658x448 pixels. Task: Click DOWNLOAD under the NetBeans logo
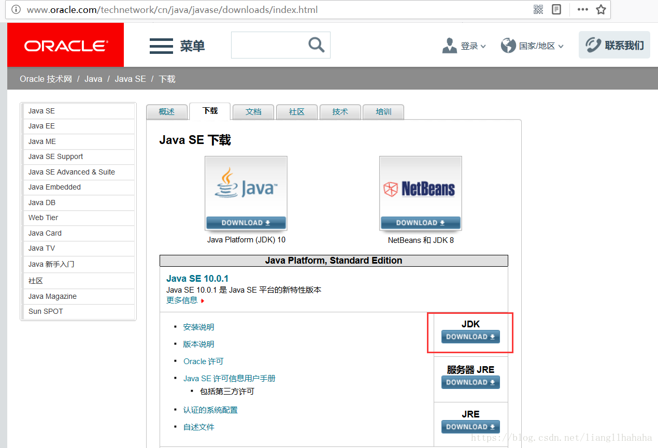click(x=421, y=223)
